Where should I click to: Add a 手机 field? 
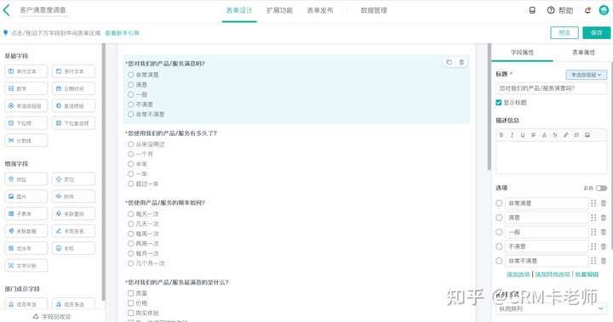[73, 248]
